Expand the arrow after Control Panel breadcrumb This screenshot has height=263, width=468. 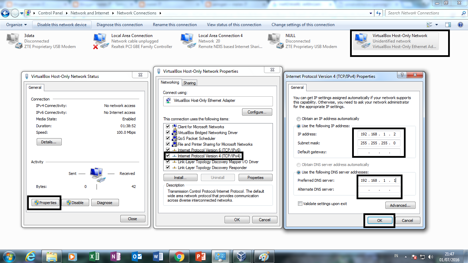(67, 13)
